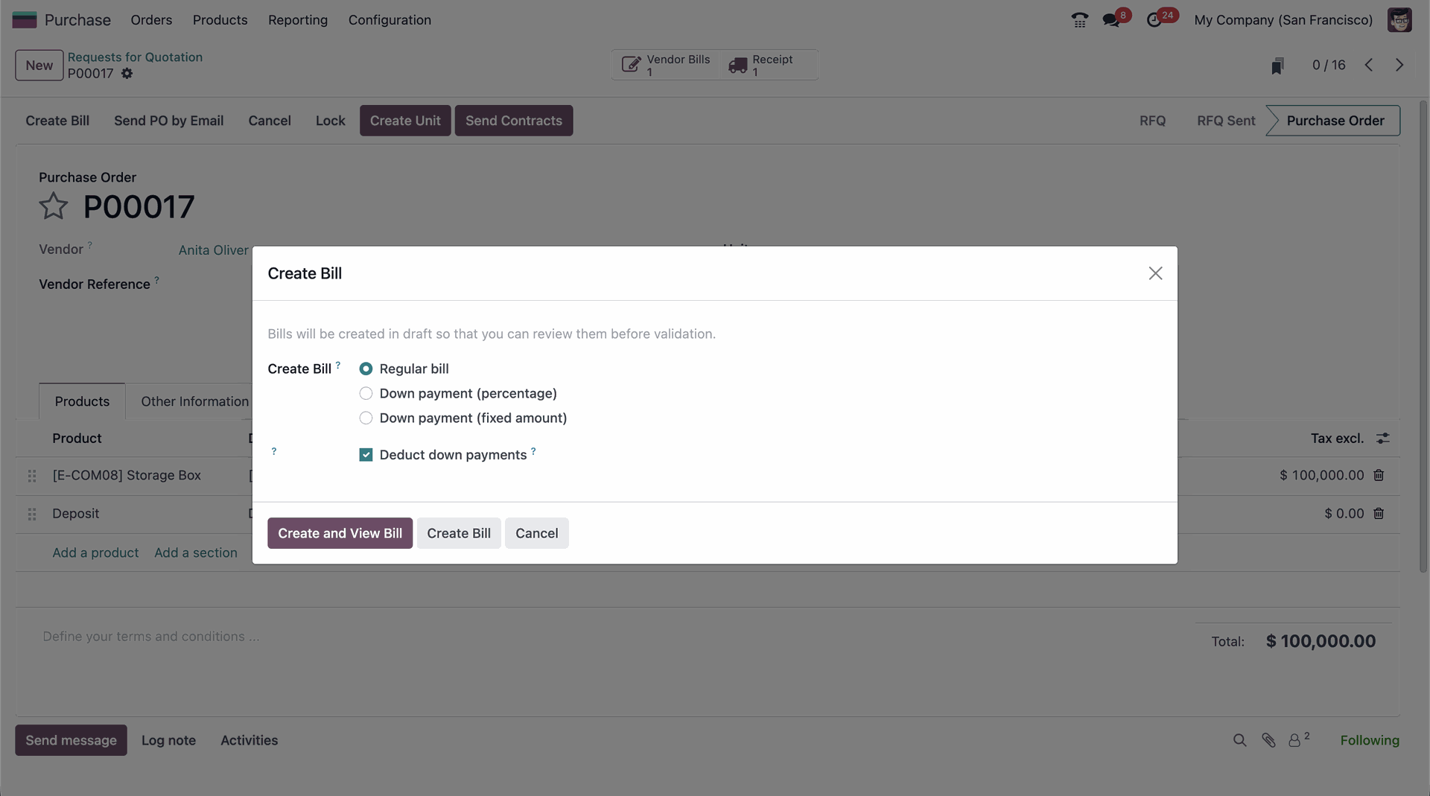Delete the Storage Box order line
This screenshot has height=796, width=1430.
[1379, 475]
